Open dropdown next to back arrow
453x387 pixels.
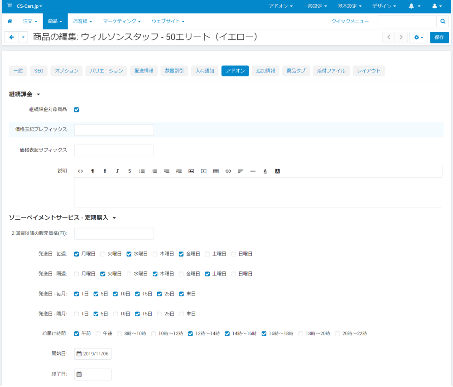pyautogui.click(x=23, y=37)
